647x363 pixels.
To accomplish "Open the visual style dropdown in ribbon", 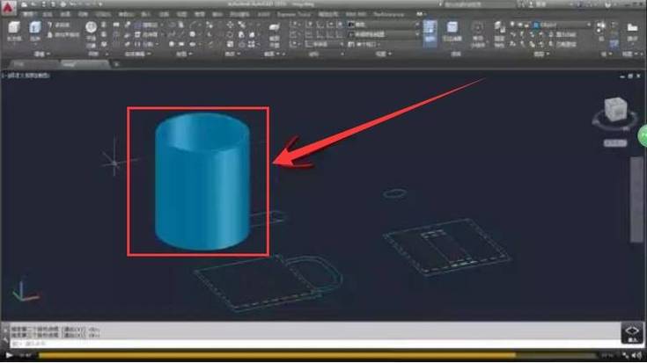I will pyautogui.click(x=384, y=25).
